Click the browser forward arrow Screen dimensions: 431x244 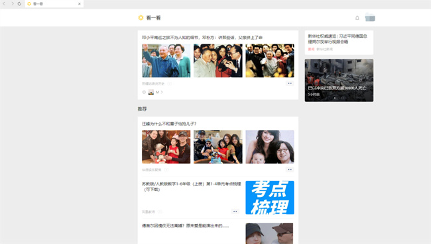[x=12, y=4]
